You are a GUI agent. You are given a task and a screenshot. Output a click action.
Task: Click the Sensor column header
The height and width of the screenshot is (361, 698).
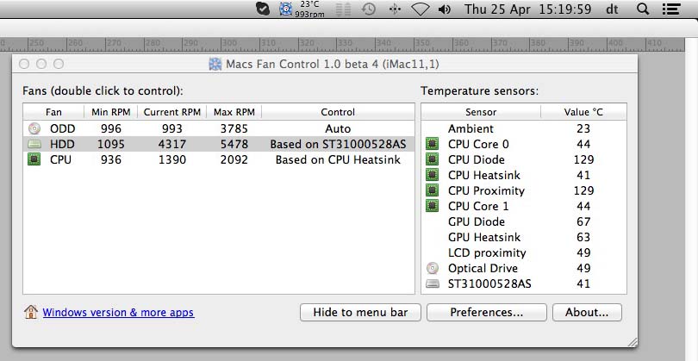click(x=481, y=112)
